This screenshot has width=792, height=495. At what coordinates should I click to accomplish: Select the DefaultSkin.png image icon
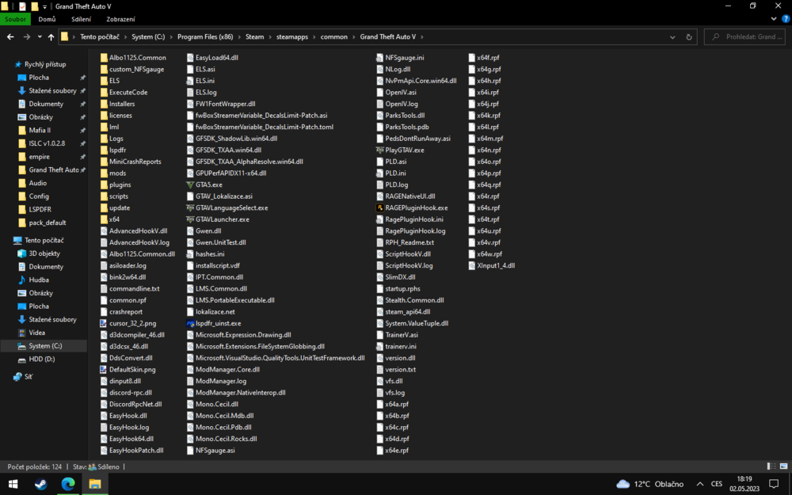(x=104, y=369)
